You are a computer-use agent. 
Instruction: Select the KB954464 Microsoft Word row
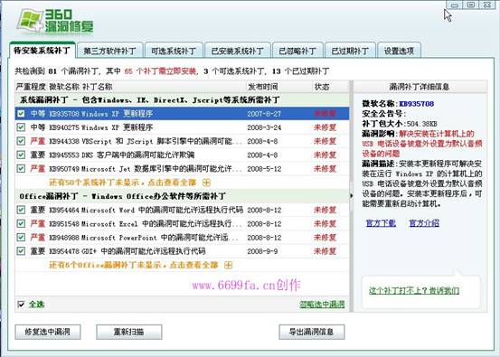pos(182,210)
